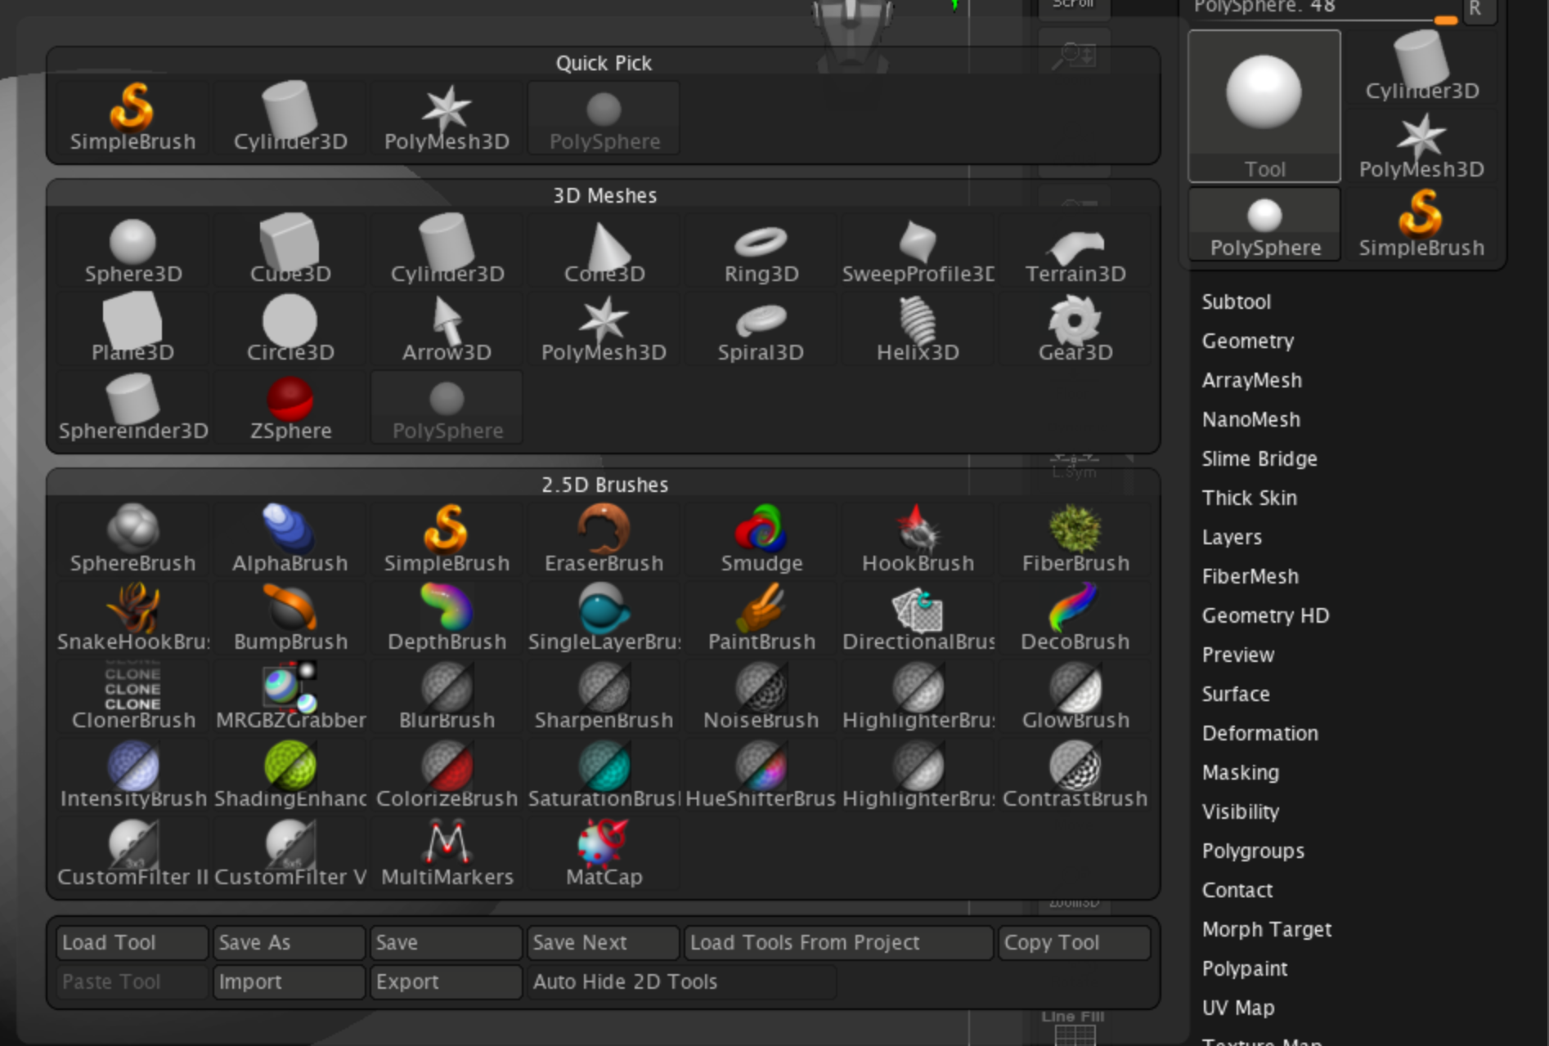
Task: Select the Gear3D mesh
Action: (1075, 329)
